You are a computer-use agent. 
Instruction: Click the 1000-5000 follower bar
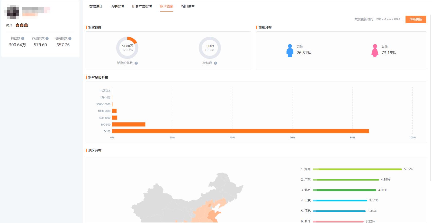114,111
